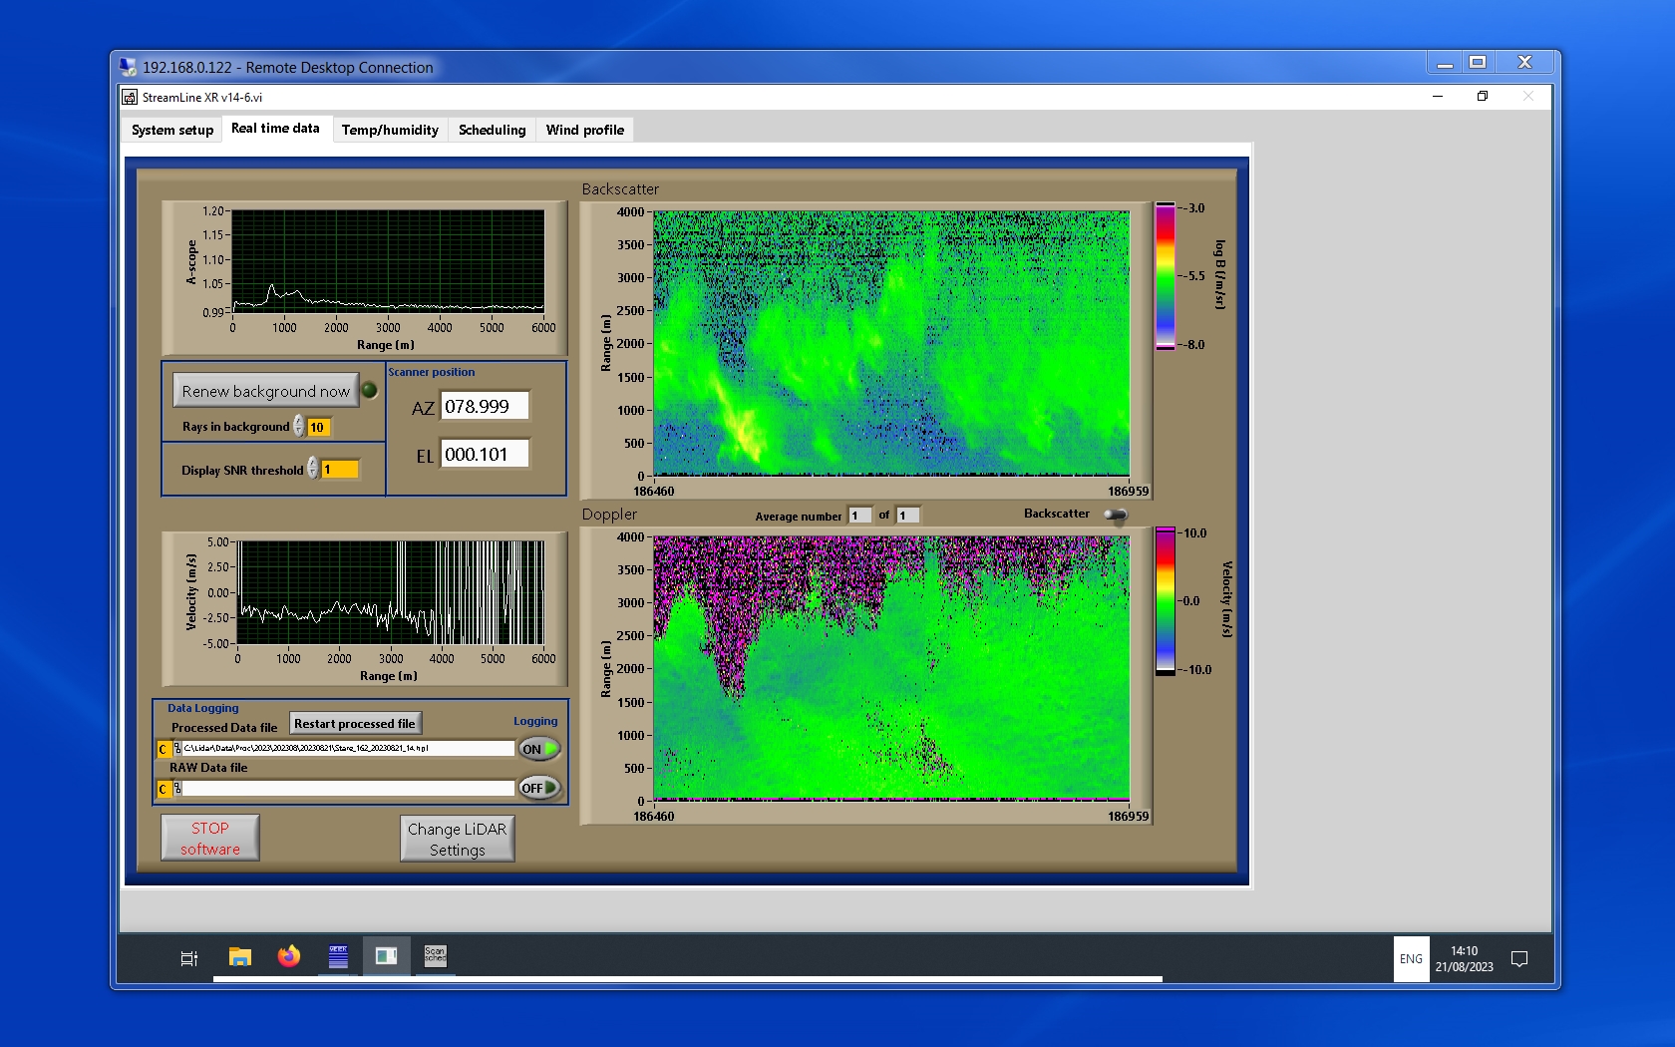This screenshot has width=1675, height=1047.
Task: Browse for the RAW Data file path
Action: click(176, 789)
